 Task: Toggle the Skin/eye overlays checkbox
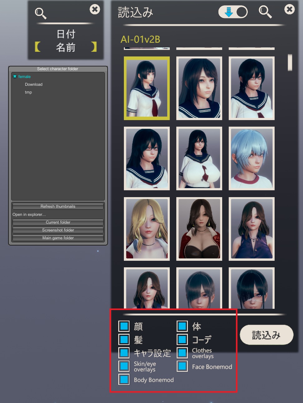(x=124, y=366)
